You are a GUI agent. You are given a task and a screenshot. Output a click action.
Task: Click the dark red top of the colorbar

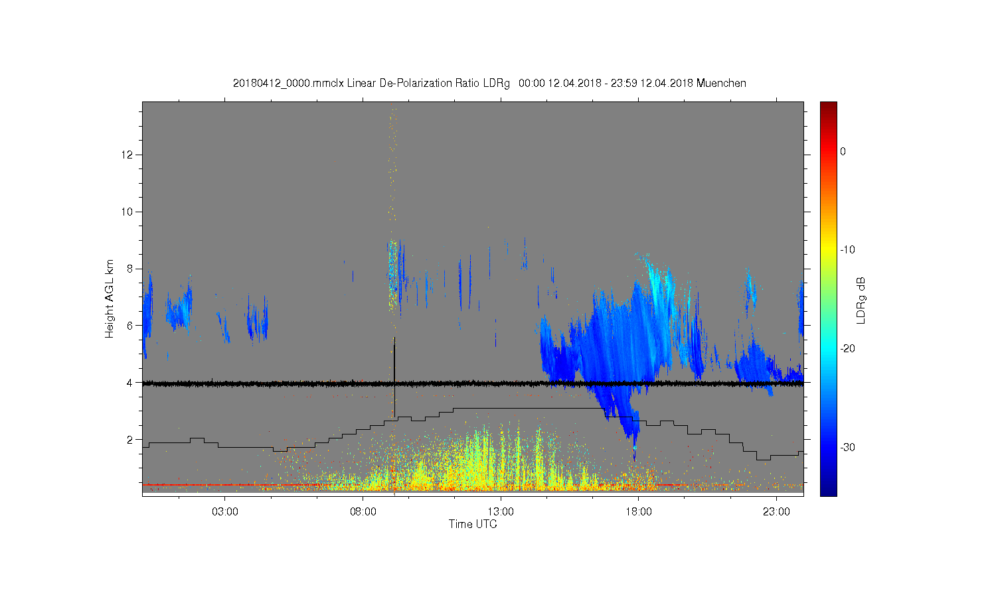828,108
